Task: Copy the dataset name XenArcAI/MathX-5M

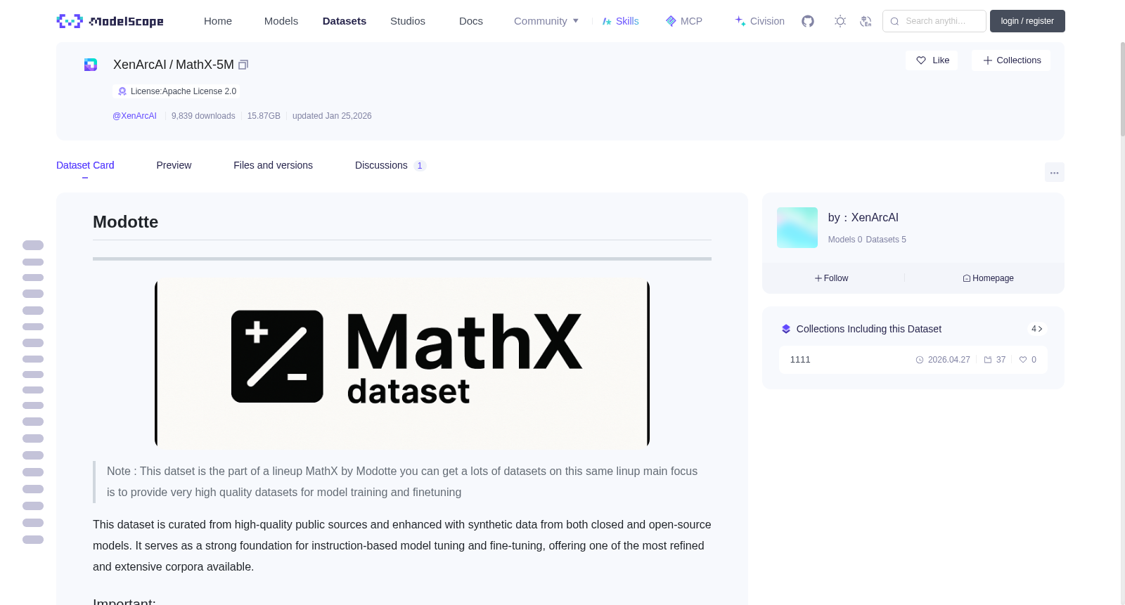Action: [x=243, y=65]
